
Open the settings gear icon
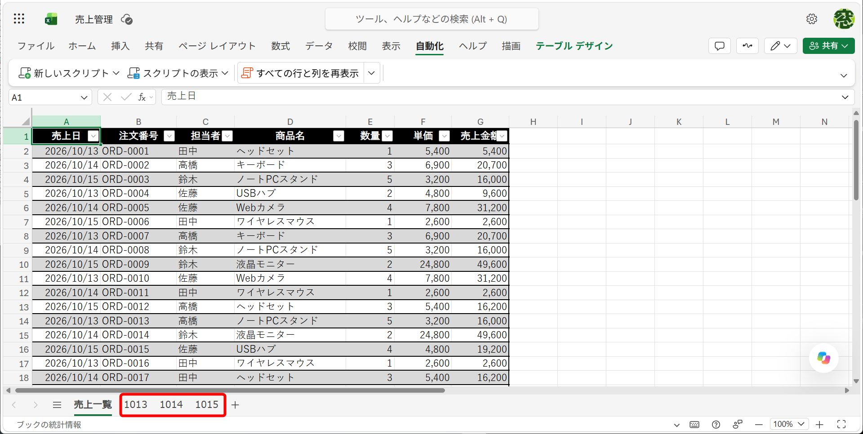(811, 19)
